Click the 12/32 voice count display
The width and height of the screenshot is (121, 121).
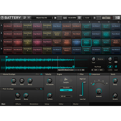coord(86,18)
